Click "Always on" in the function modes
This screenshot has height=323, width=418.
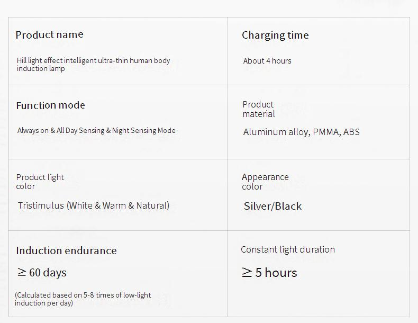(x=33, y=131)
